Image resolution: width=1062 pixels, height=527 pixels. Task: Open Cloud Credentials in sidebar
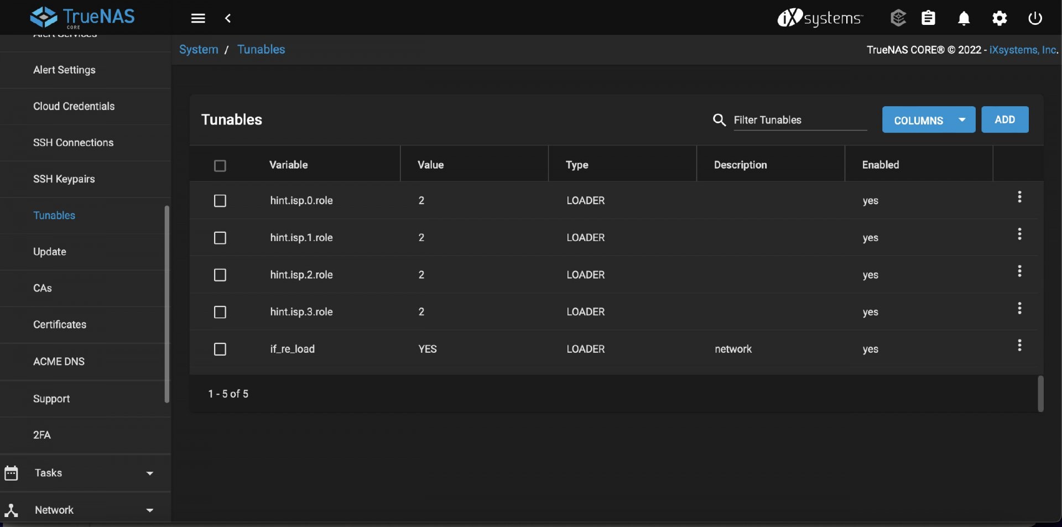tap(85, 107)
